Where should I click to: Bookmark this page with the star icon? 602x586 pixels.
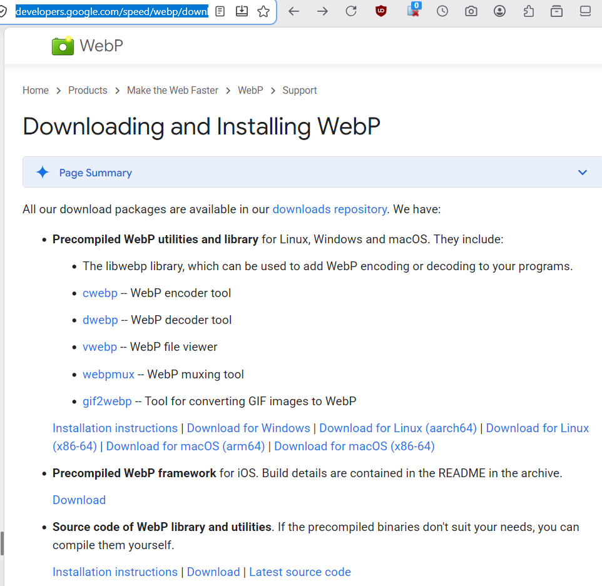(x=263, y=11)
